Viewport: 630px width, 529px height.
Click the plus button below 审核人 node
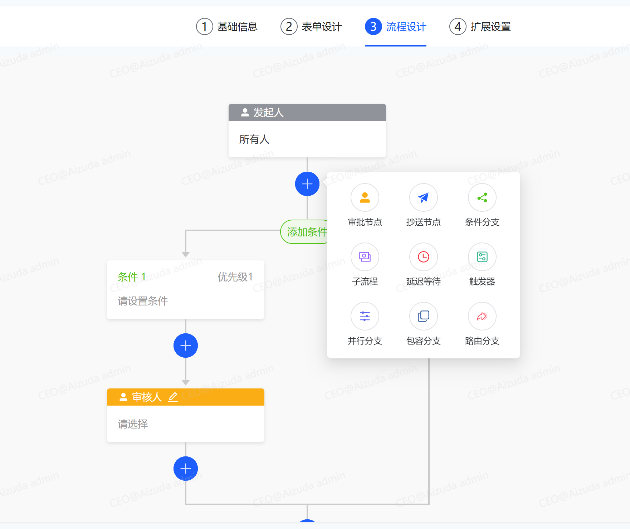click(x=185, y=469)
